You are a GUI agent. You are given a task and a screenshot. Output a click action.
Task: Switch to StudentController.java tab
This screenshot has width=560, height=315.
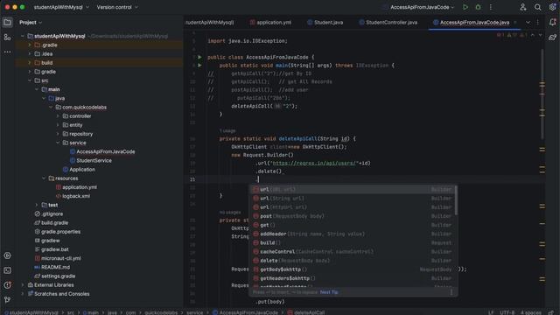[x=388, y=23]
